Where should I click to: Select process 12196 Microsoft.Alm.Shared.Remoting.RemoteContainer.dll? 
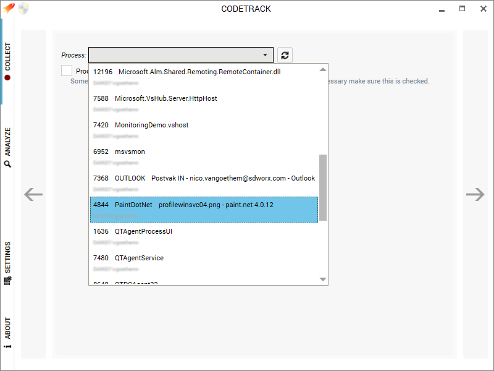(204, 77)
